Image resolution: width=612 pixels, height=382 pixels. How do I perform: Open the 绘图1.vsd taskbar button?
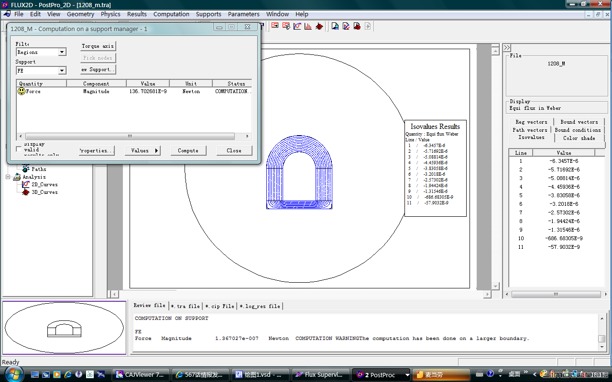coord(261,375)
